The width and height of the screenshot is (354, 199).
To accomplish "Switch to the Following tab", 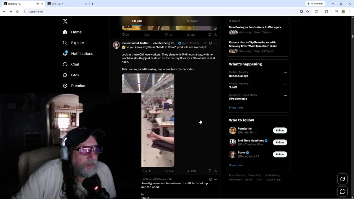I will pyautogui.click(x=192, y=21).
